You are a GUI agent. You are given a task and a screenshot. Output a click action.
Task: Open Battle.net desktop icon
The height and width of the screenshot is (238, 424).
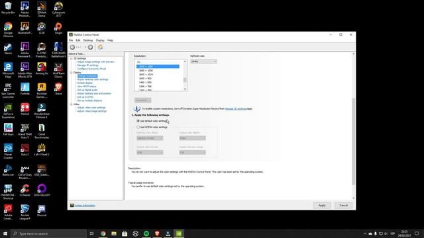pos(8,170)
